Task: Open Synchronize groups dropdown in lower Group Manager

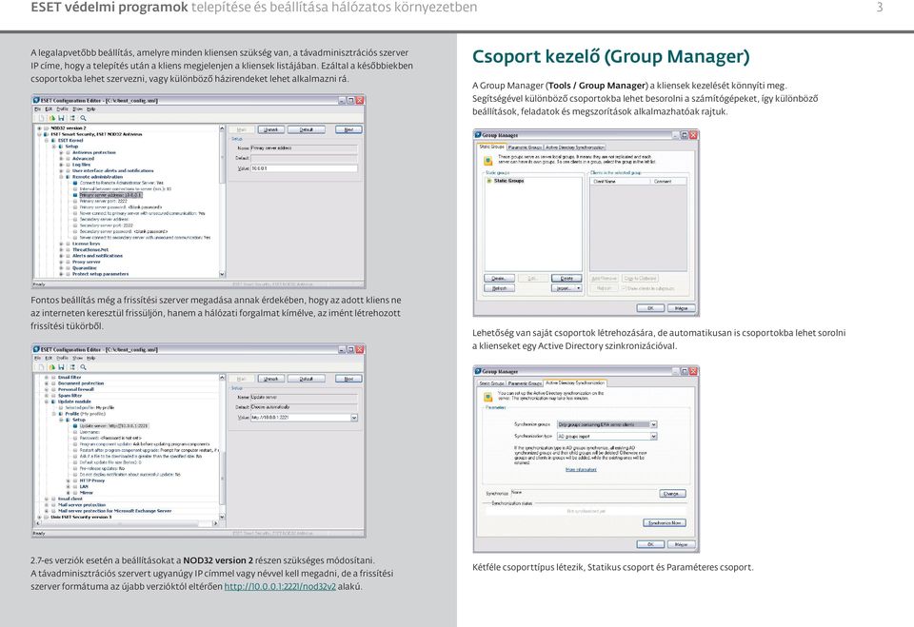Action: pyautogui.click(x=653, y=424)
